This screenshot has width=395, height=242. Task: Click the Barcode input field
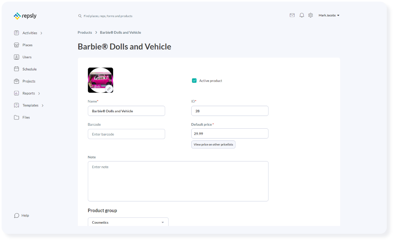pyautogui.click(x=127, y=134)
